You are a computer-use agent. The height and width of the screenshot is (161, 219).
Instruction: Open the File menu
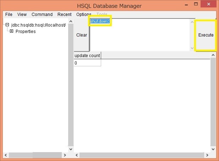9,15
